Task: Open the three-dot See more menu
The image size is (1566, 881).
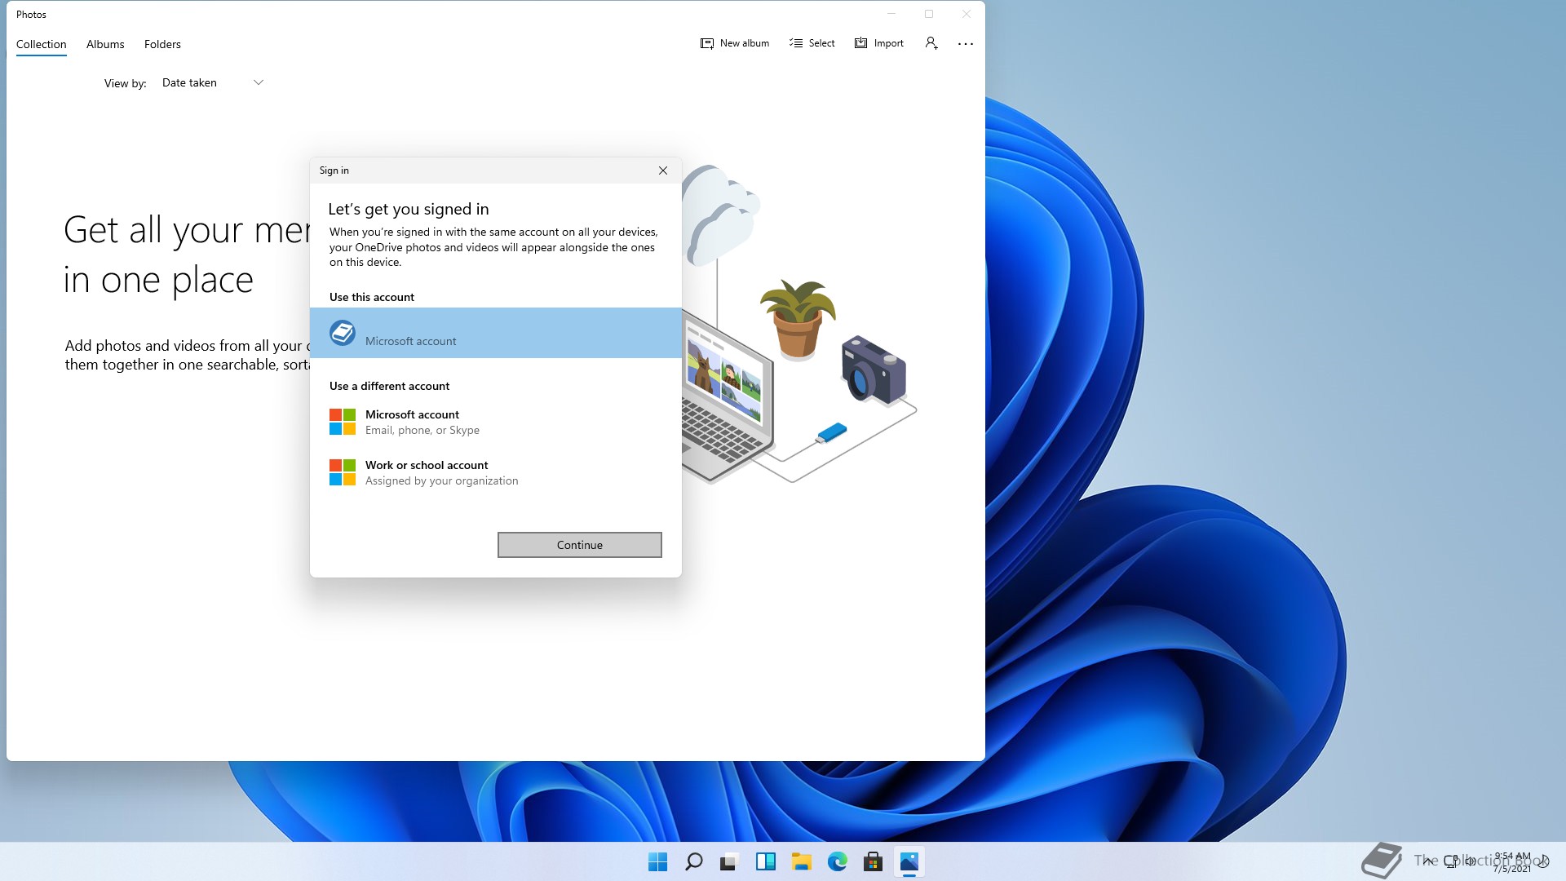Action: tap(966, 44)
